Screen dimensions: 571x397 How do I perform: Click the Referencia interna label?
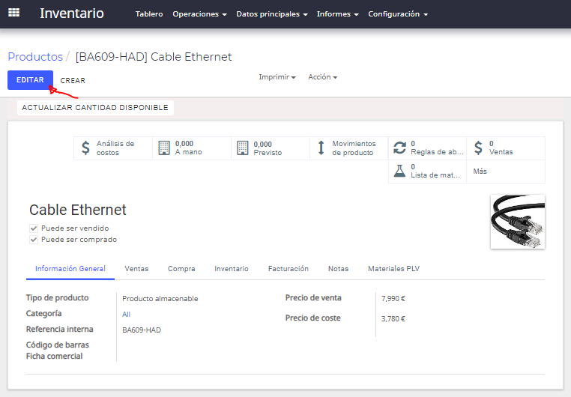(59, 329)
